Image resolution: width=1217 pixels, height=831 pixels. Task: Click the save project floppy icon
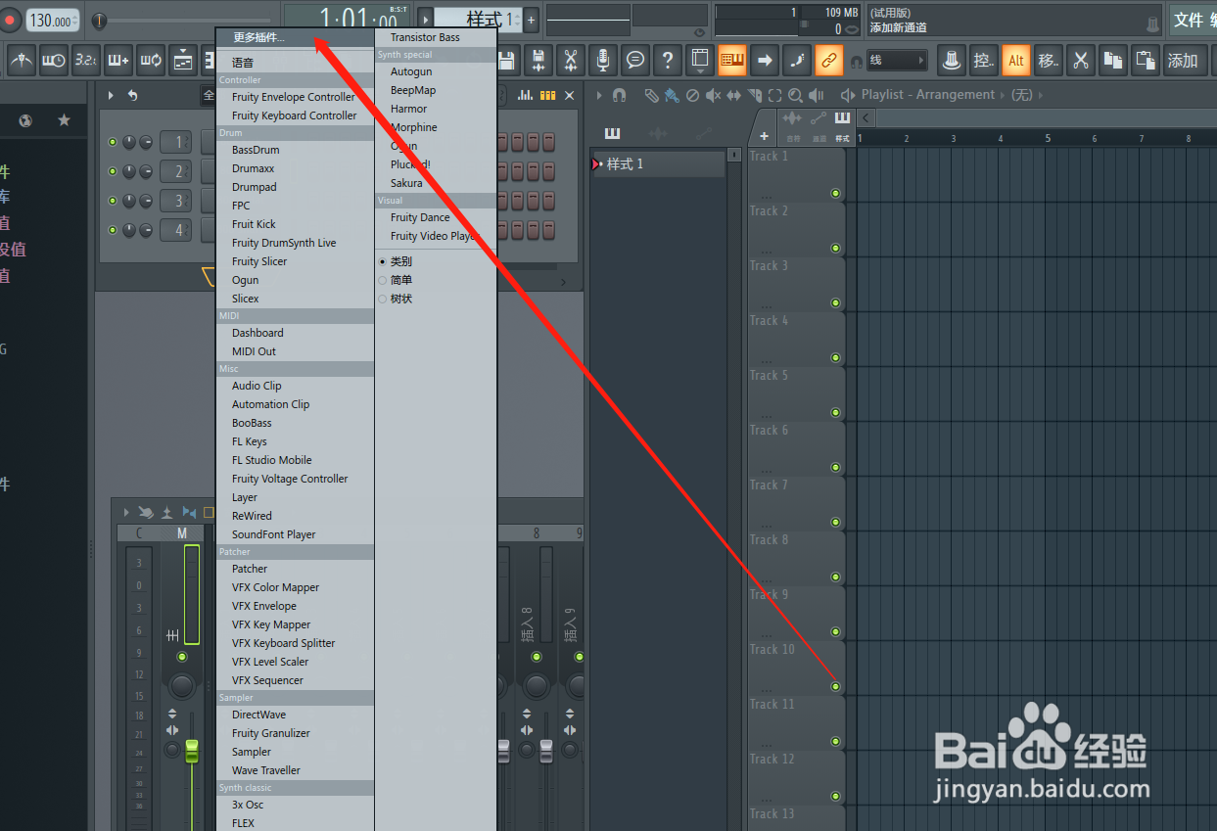[x=506, y=61]
